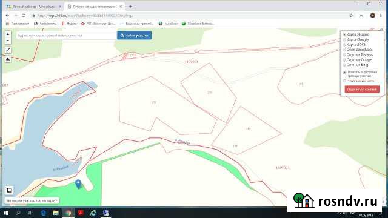Open Авиабилеты bookmark
Viewport: 388px width, 218px height.
pos(45,24)
